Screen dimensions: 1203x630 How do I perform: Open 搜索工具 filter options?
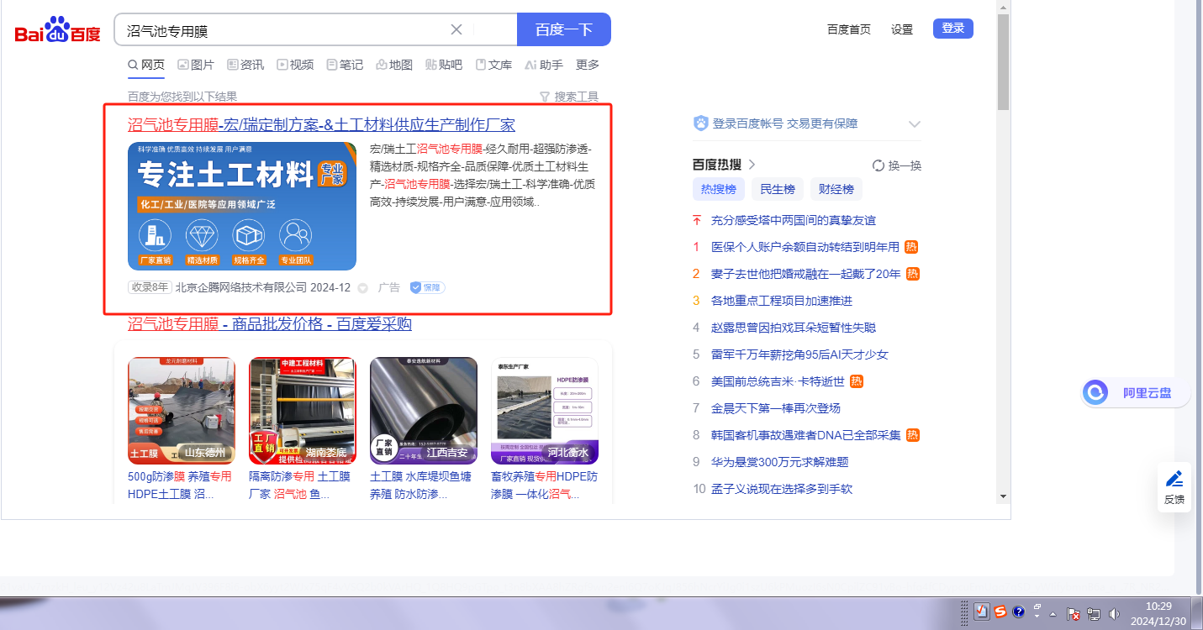coord(569,97)
